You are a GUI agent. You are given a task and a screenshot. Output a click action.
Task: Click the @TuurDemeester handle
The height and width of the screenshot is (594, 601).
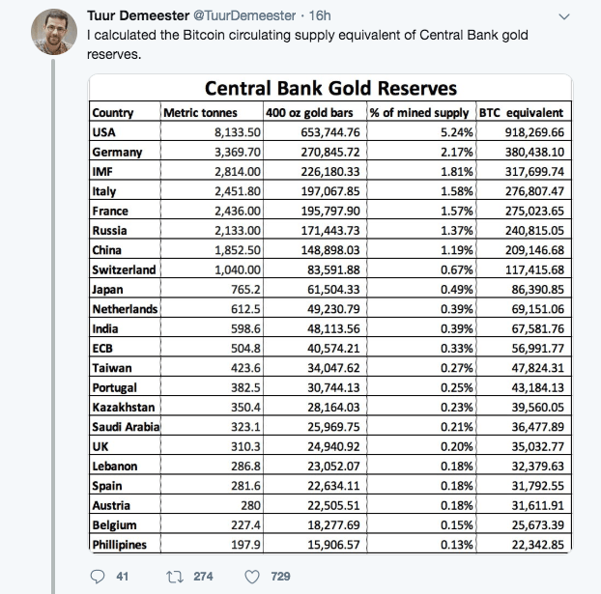click(x=254, y=16)
